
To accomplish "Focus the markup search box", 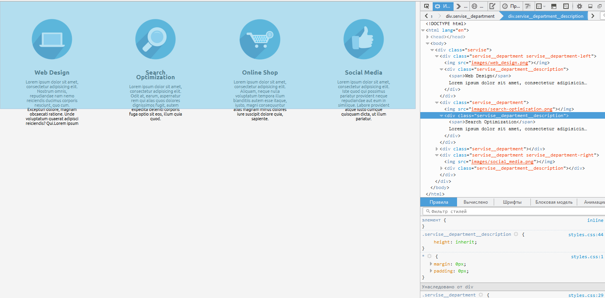I will tap(603, 16).
